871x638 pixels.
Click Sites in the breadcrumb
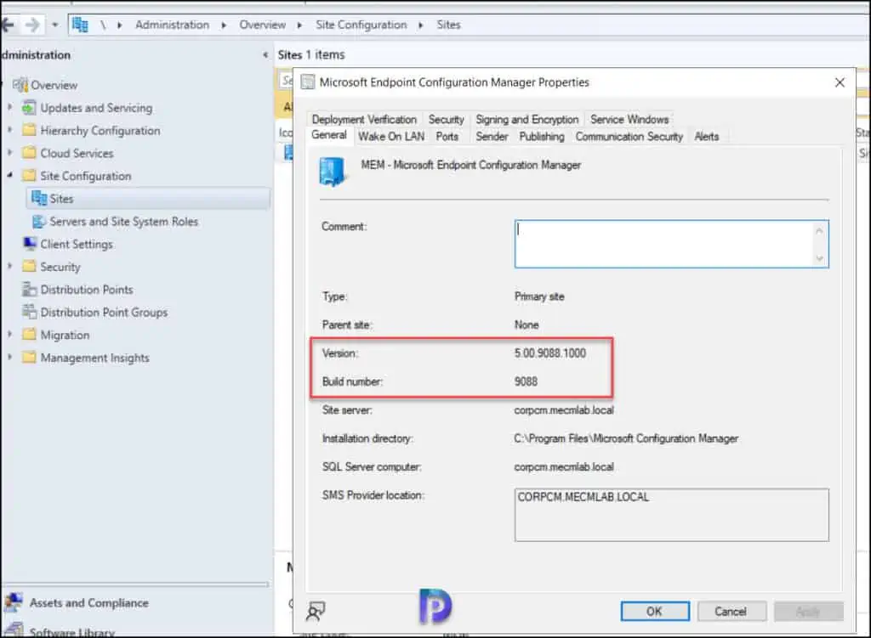[x=448, y=25]
